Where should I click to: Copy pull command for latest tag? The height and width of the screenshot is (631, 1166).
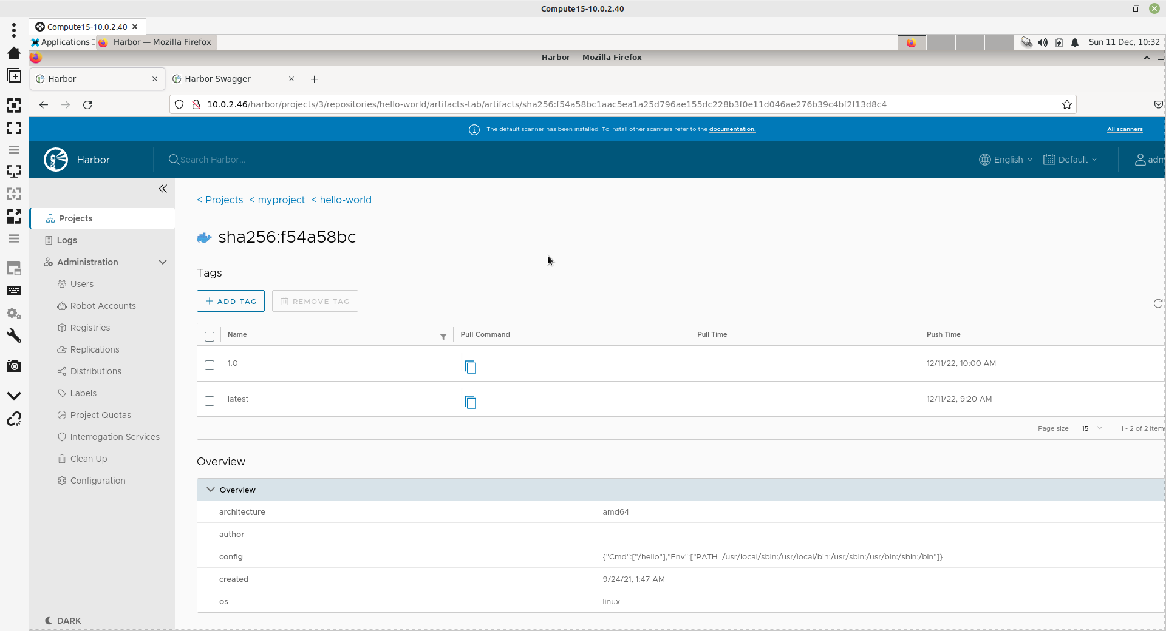click(470, 402)
